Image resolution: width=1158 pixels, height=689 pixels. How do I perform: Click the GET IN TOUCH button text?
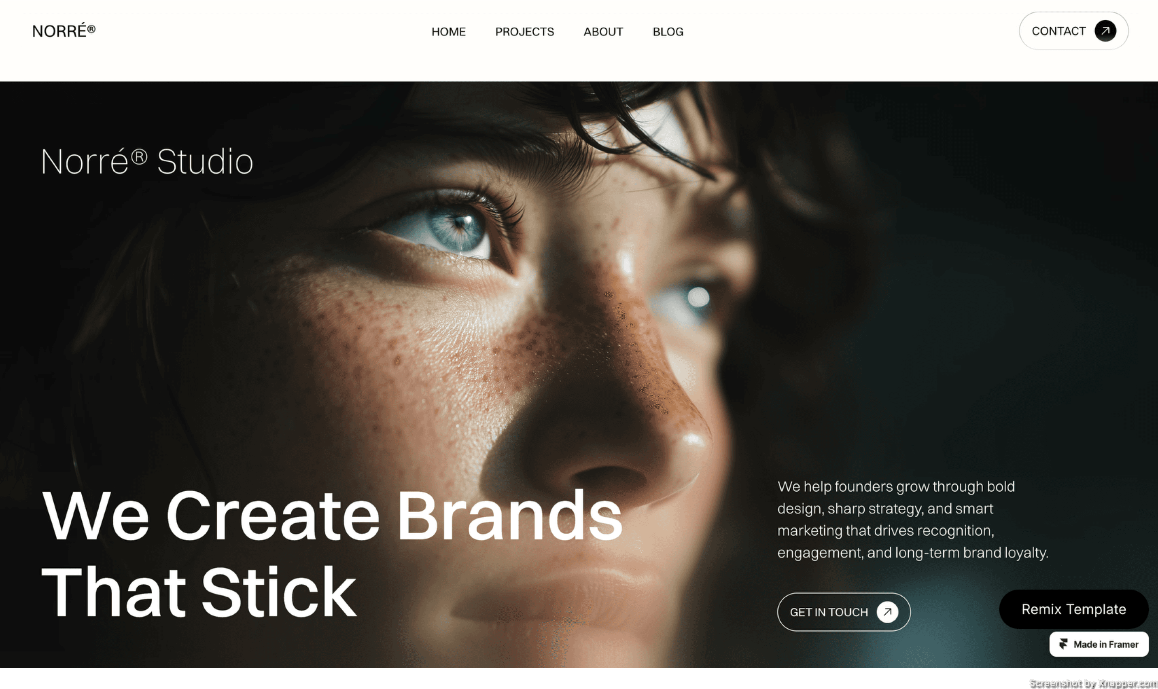click(829, 612)
